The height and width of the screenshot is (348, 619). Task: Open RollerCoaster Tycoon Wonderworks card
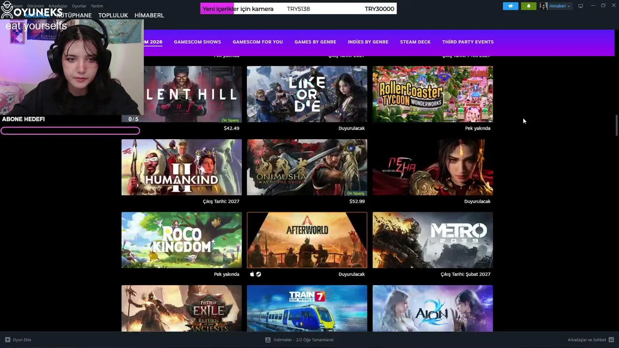click(433, 94)
